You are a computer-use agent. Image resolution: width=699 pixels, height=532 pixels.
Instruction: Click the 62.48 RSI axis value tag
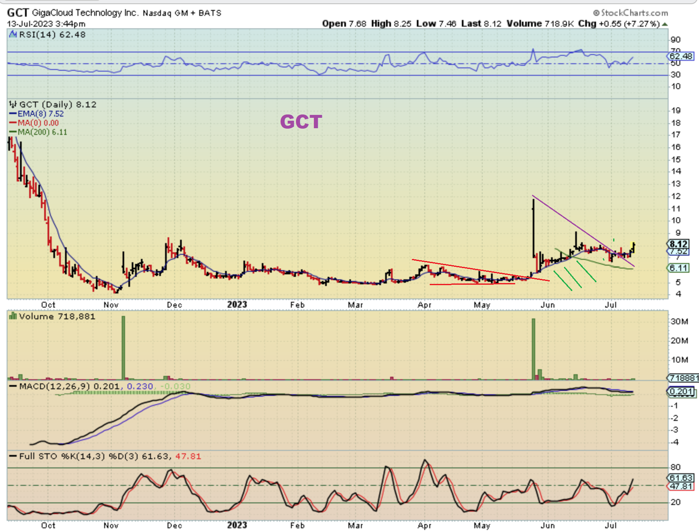(681, 56)
